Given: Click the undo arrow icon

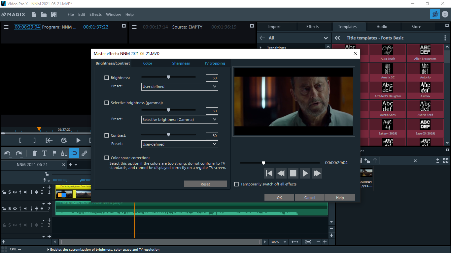Looking at the screenshot, I should pos(8,153).
